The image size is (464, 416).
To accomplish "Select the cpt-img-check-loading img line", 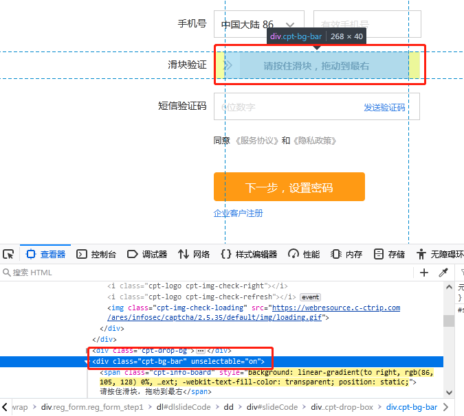I will [254, 312].
